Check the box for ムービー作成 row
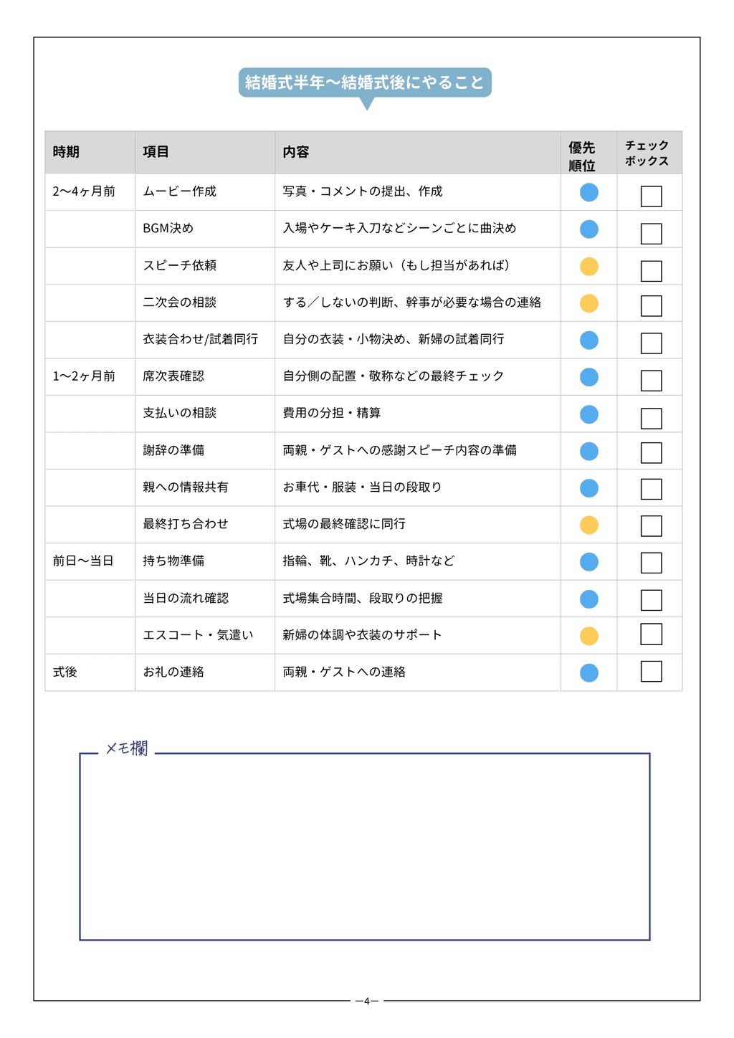 point(651,196)
